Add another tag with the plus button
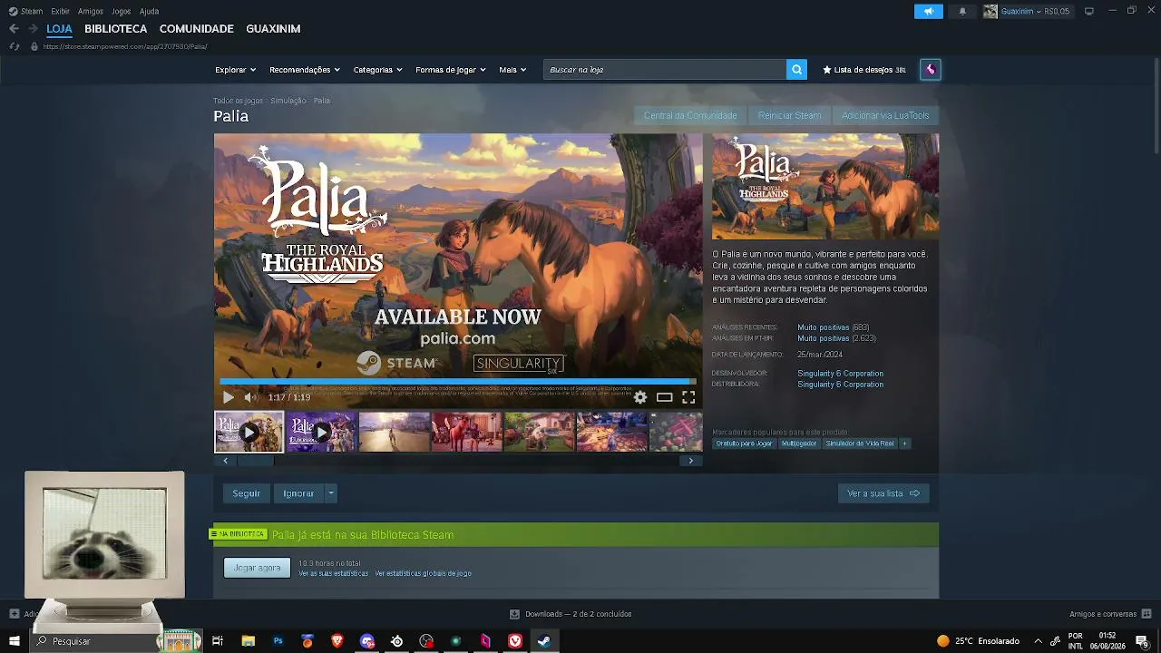The height and width of the screenshot is (653, 1161). pyautogui.click(x=904, y=443)
